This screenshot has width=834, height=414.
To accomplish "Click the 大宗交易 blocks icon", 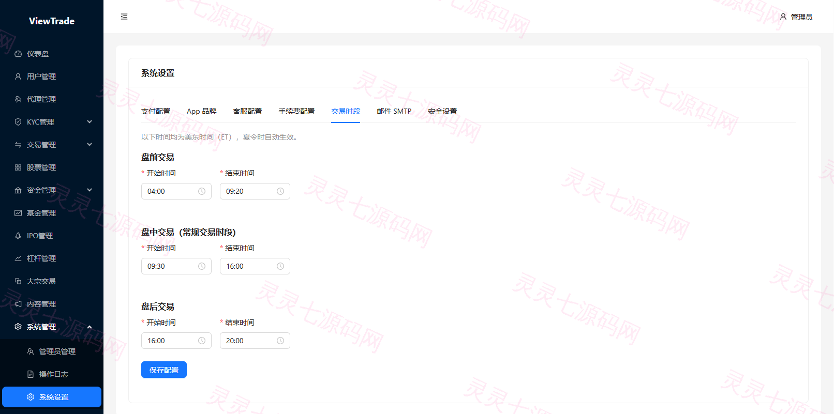I will pyautogui.click(x=18, y=281).
